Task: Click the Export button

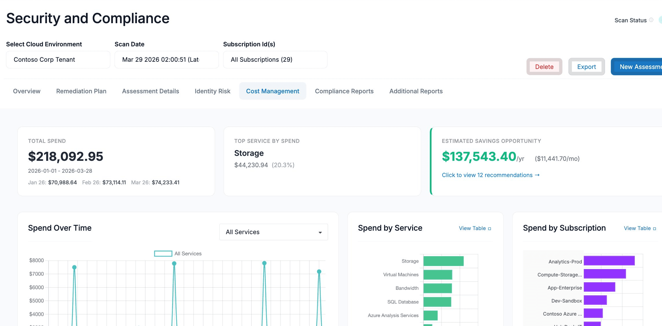Action: pos(586,66)
